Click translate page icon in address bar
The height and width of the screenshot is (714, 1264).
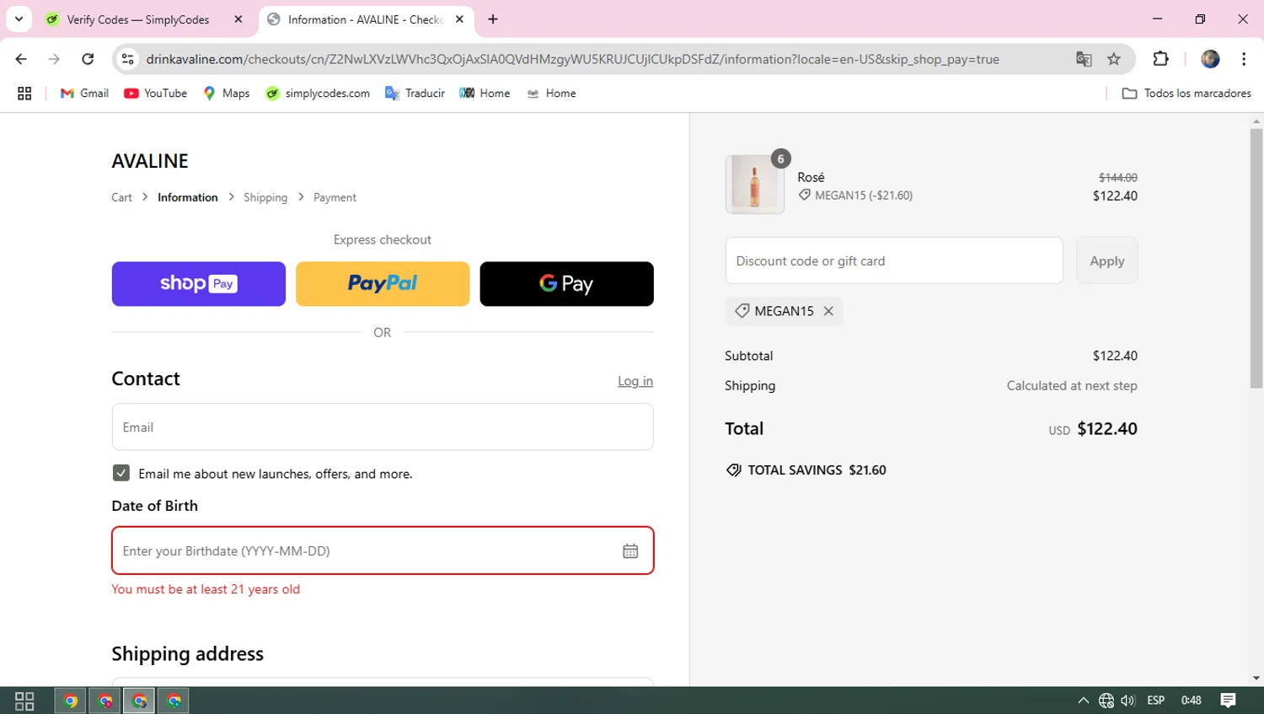click(x=1084, y=59)
